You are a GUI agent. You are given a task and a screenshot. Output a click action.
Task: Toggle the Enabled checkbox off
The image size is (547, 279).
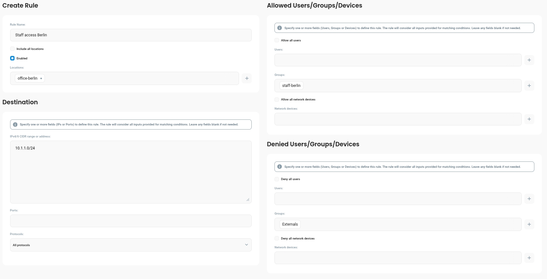(x=12, y=58)
